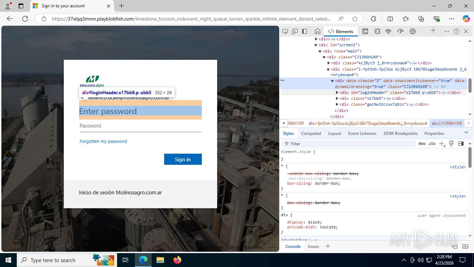Open File Explorer from the taskbar

point(160,260)
